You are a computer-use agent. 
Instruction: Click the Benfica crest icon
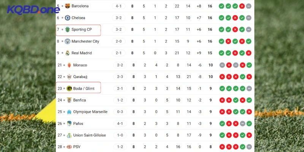(69, 100)
